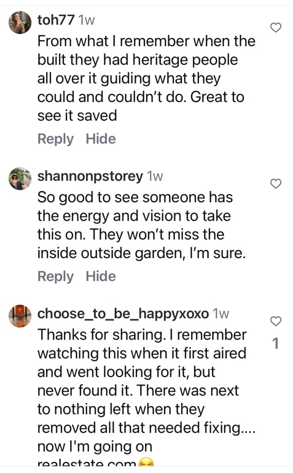Open toh77's profile picture

click(20, 23)
